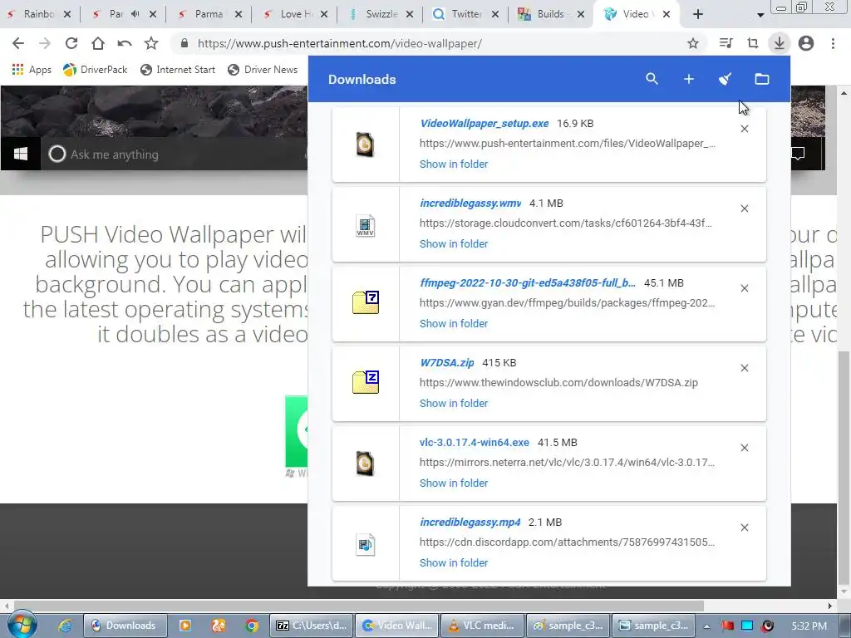Open the Internet Start bookmark
851x638 pixels.
(178, 70)
